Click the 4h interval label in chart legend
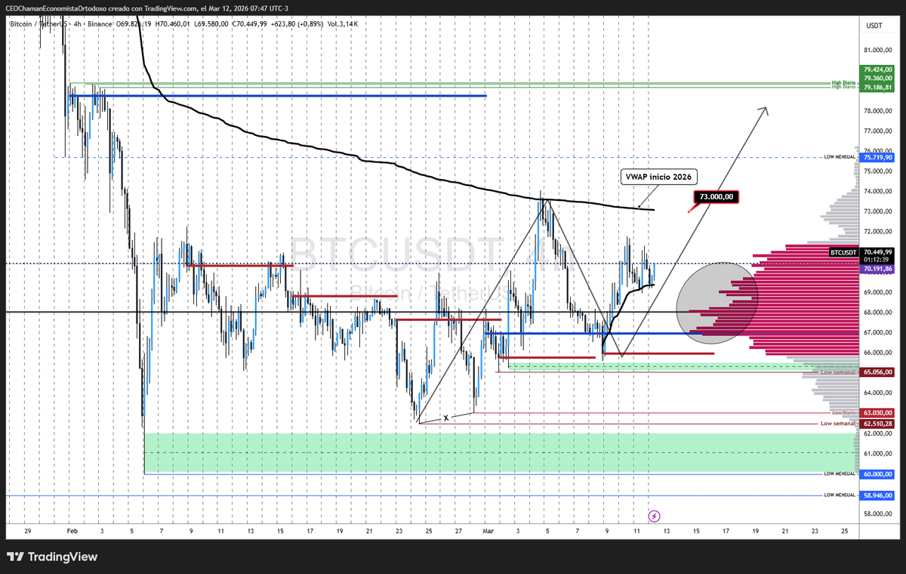 tap(75, 24)
